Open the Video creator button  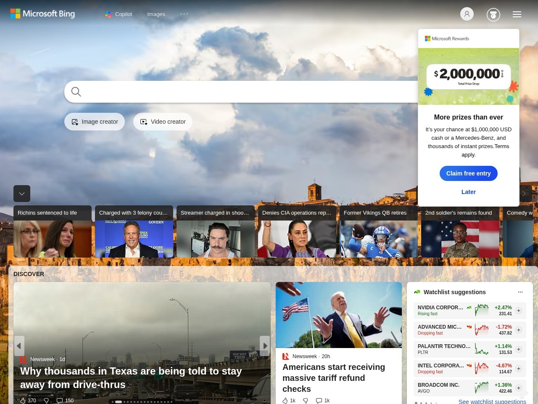click(163, 122)
